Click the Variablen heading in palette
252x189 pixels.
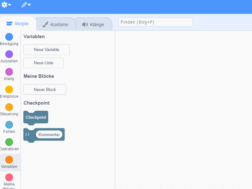(x=34, y=37)
